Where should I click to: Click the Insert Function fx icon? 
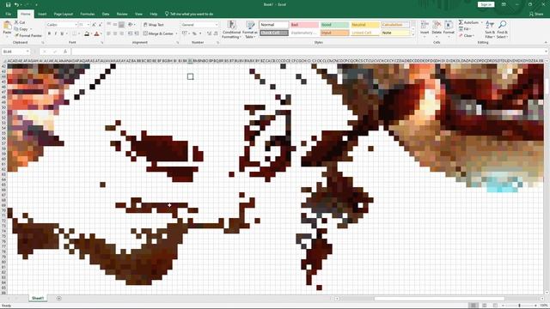tap(65, 51)
